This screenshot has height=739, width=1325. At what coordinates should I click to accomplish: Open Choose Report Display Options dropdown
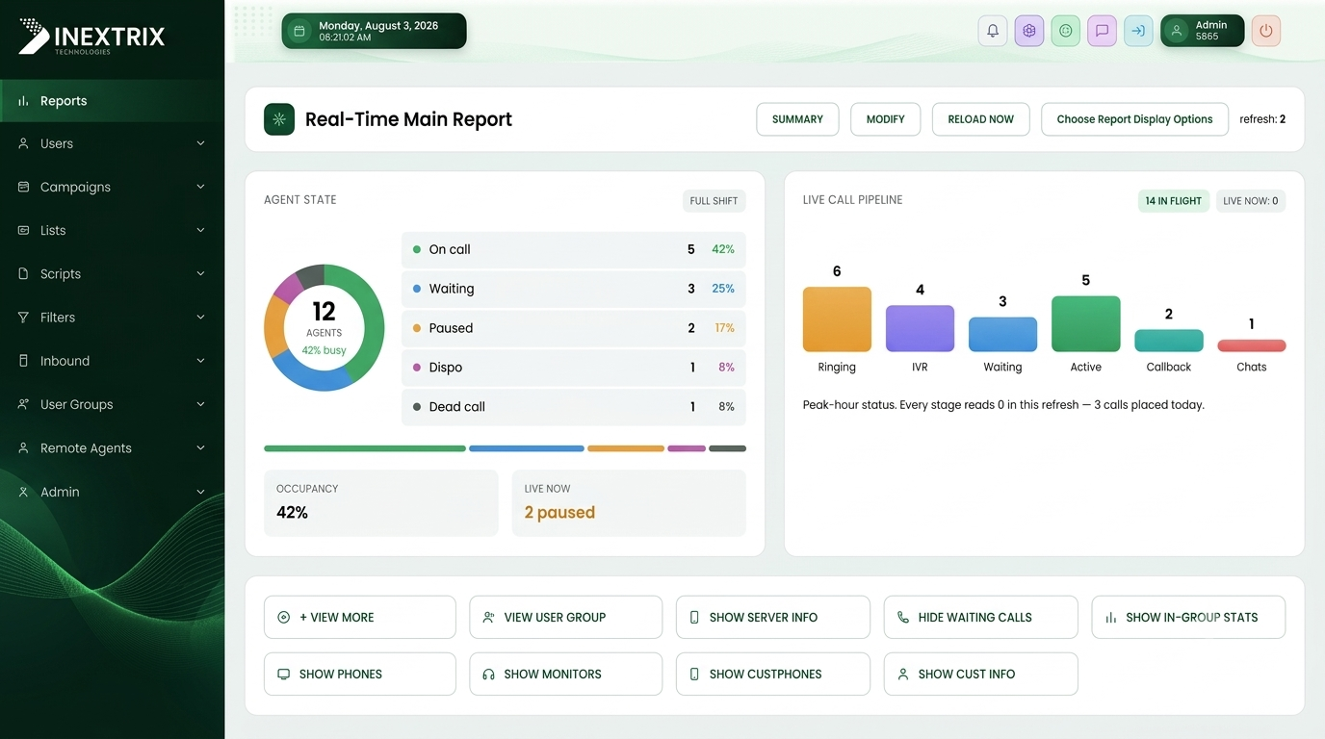[1134, 119]
